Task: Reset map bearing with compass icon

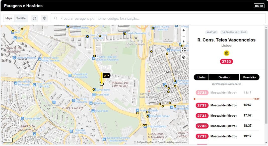Action: 184,42
